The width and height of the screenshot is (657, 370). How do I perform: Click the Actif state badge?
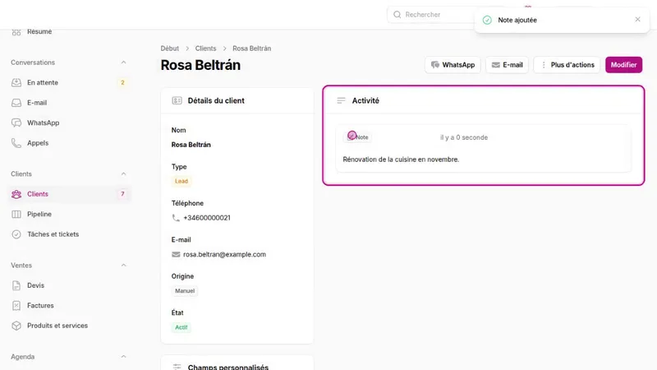click(181, 327)
